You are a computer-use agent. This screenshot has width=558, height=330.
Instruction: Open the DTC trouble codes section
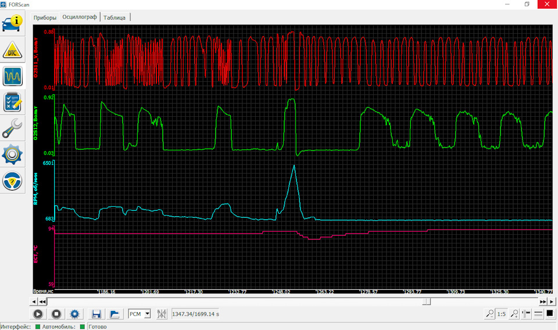12,50
